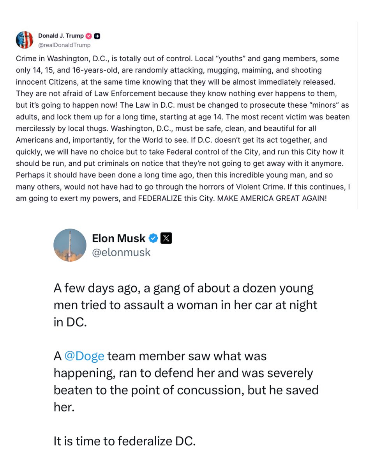
Task: Click the @elonmusk handle
Action: click(121, 252)
